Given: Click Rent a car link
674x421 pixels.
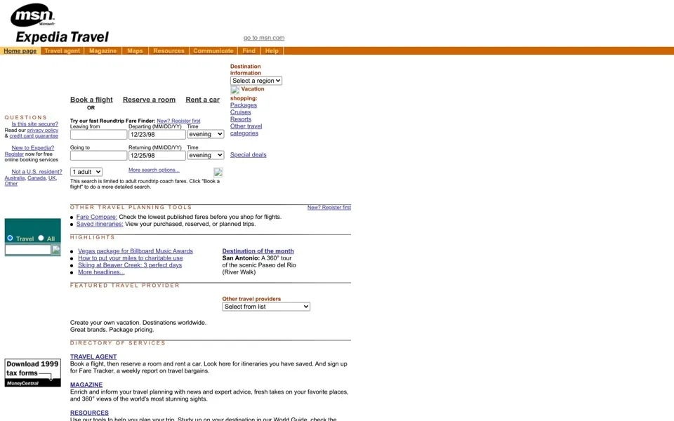Looking at the screenshot, I should coord(202,100).
